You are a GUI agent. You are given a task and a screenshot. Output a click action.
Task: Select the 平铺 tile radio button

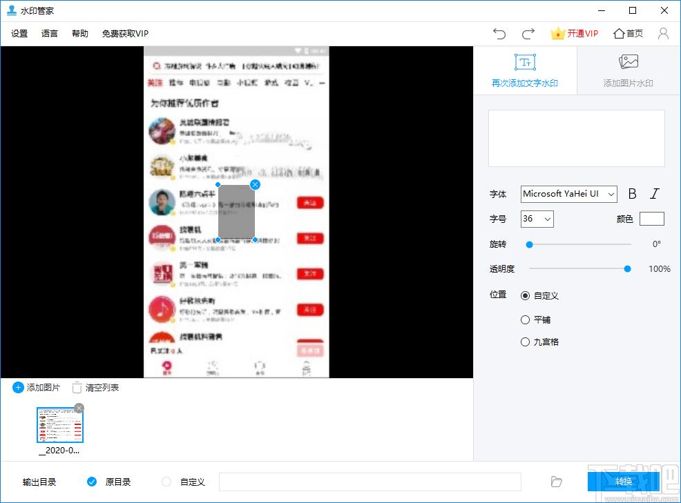click(525, 320)
